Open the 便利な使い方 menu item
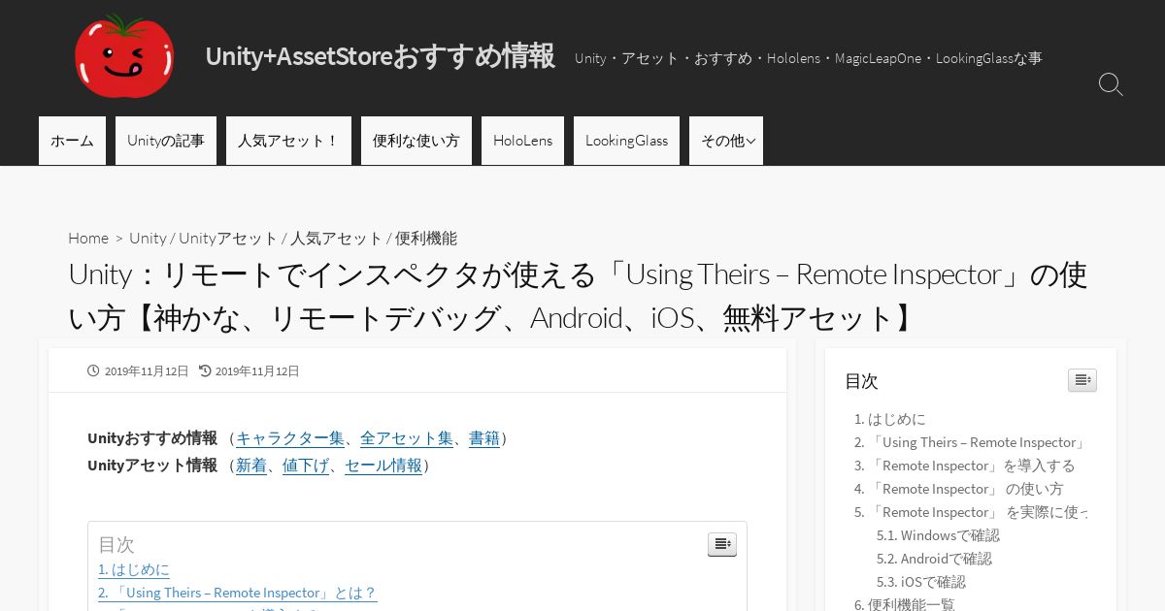Image resolution: width=1165 pixels, height=611 pixels. pyautogui.click(x=416, y=141)
